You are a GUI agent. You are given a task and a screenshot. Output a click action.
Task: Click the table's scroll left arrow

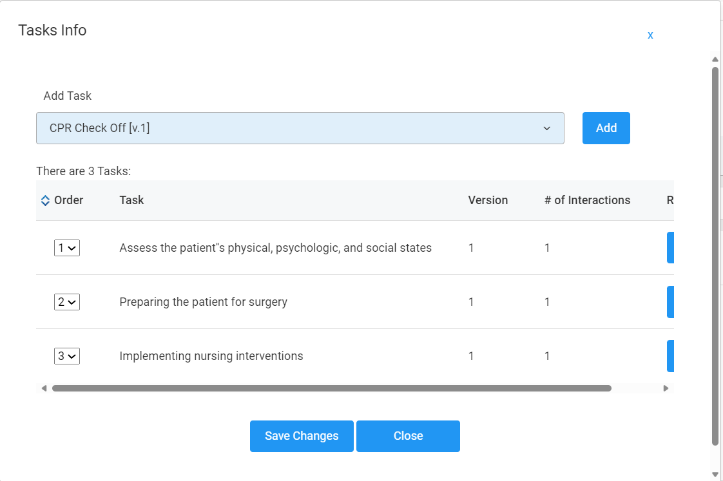[x=44, y=388]
